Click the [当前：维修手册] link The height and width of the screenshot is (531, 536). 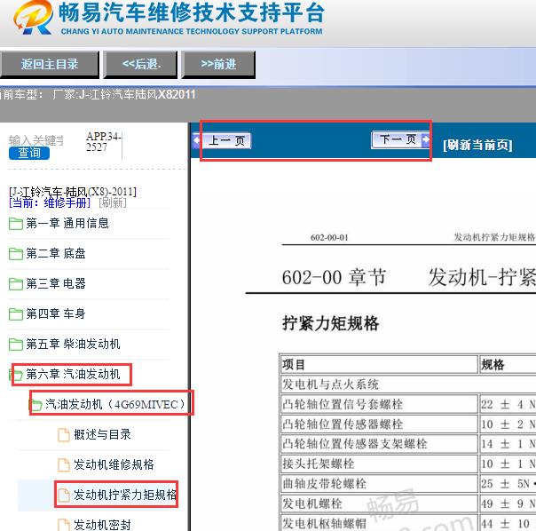(50, 202)
